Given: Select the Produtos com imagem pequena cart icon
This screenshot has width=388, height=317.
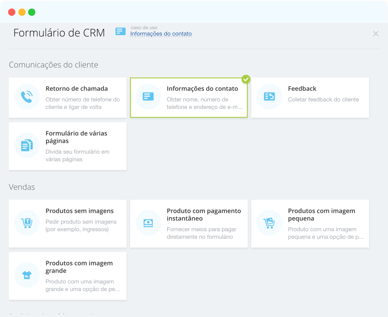Looking at the screenshot, I should [269, 223].
